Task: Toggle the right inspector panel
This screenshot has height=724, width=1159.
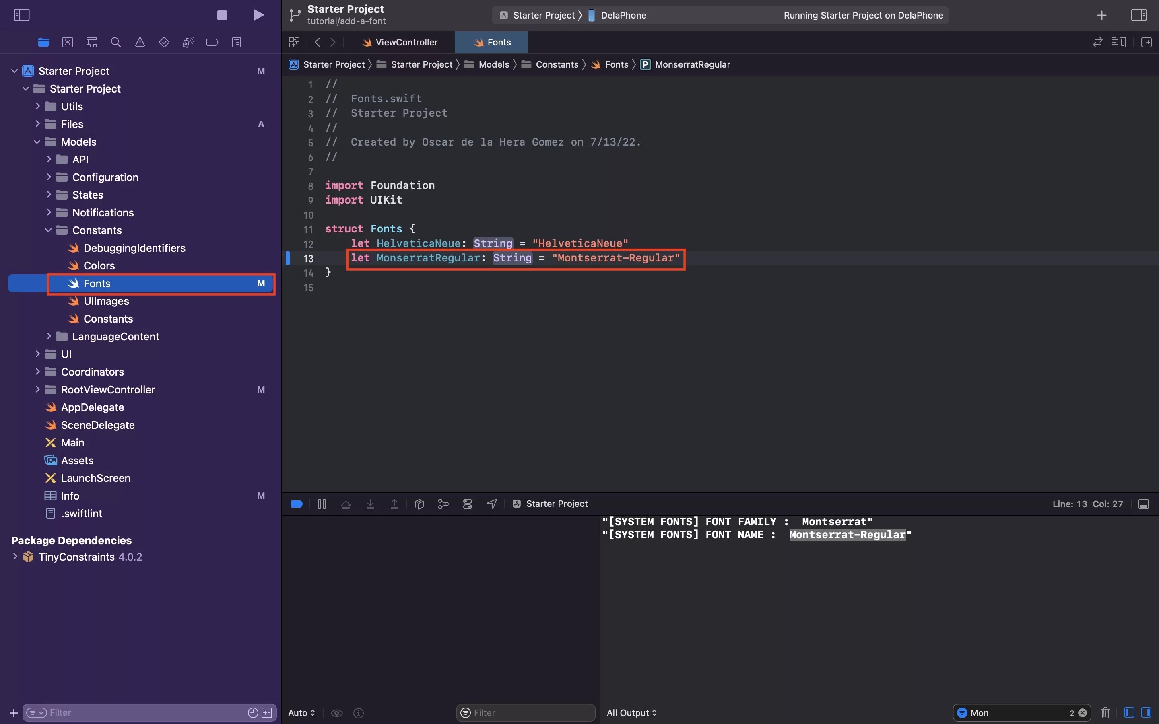Action: 1138,15
